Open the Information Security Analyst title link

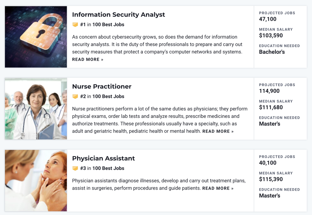(x=118, y=14)
